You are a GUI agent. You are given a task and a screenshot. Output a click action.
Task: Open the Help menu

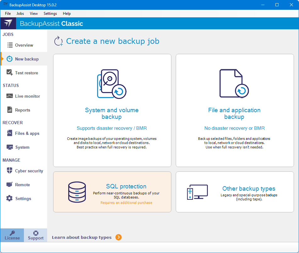67,14
